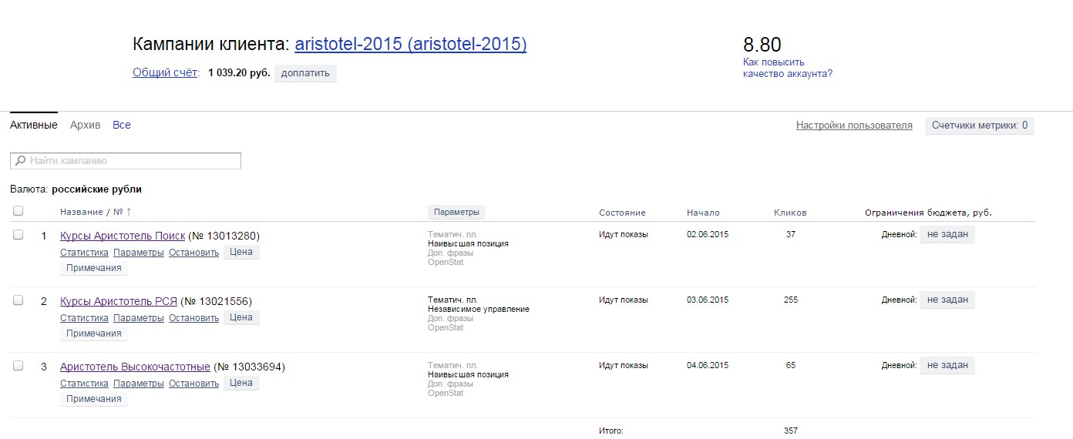Click the доплатить button
The image size is (1073, 439).
tap(305, 73)
